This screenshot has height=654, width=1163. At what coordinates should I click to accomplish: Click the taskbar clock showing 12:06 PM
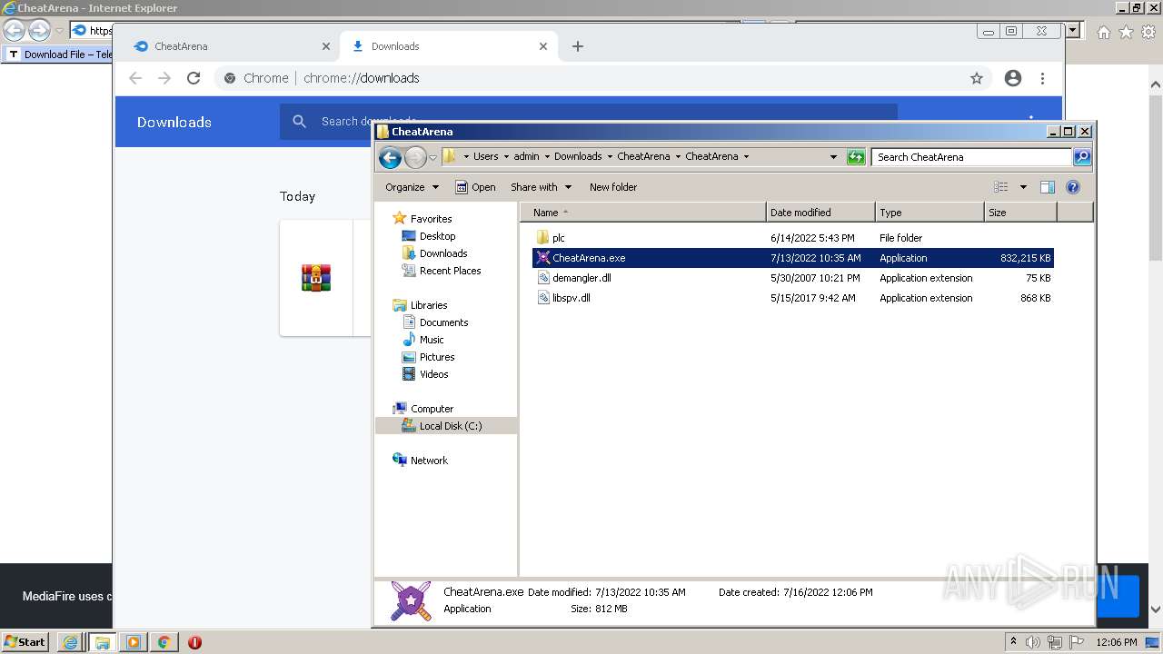1117,642
